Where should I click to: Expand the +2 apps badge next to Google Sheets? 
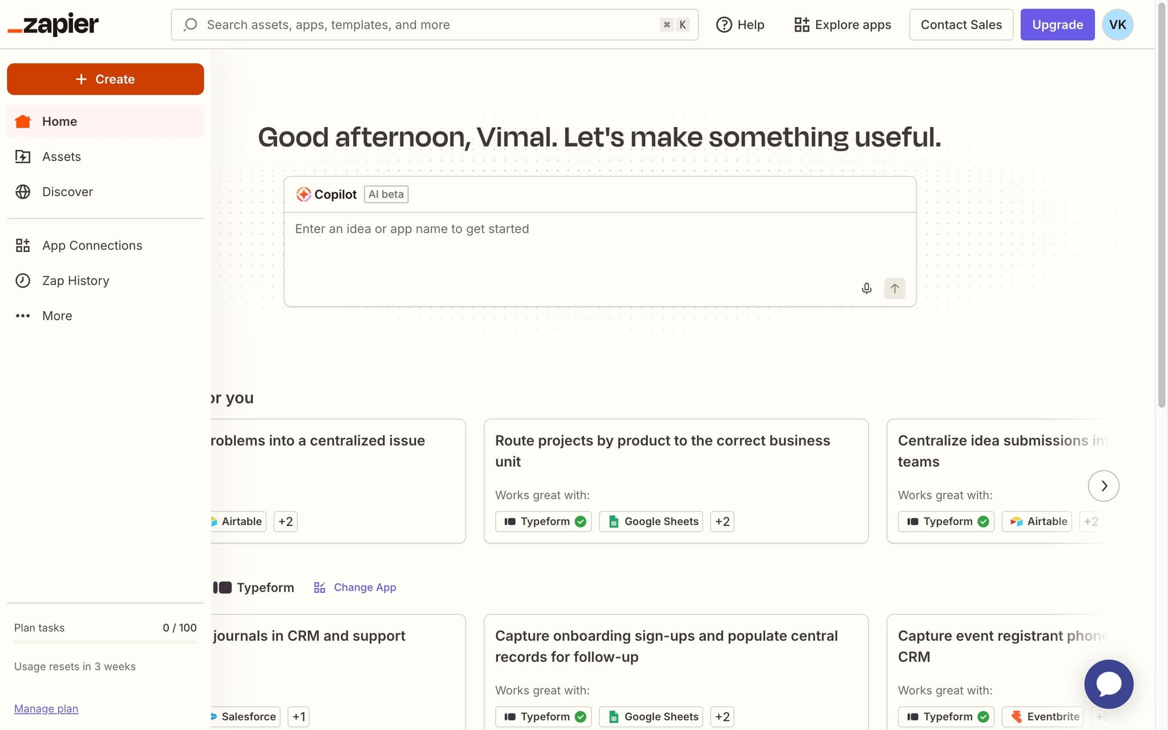click(x=721, y=521)
